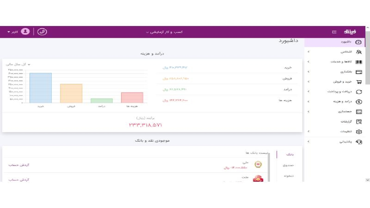
Task: Click the اشخاص people icon in sidebar
Action: (359, 52)
